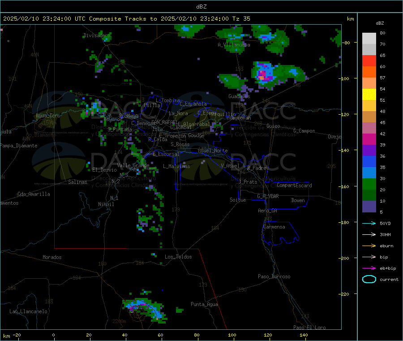Click the 'Bowen' map label
This screenshot has width=403, height=341.
click(298, 200)
